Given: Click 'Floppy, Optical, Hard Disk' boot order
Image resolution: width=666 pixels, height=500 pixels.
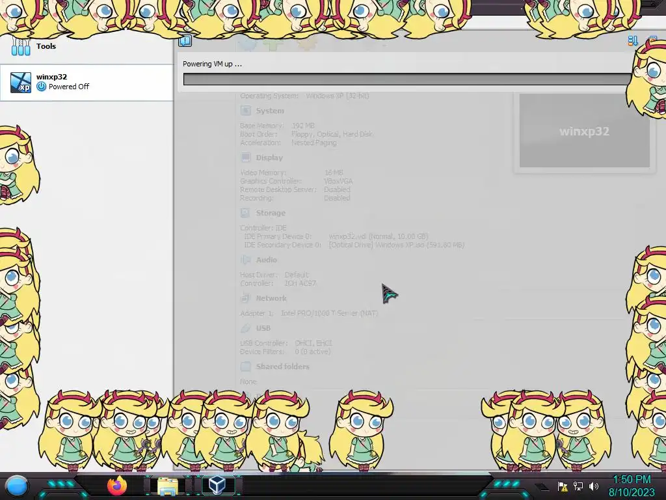Looking at the screenshot, I should click(x=332, y=134).
